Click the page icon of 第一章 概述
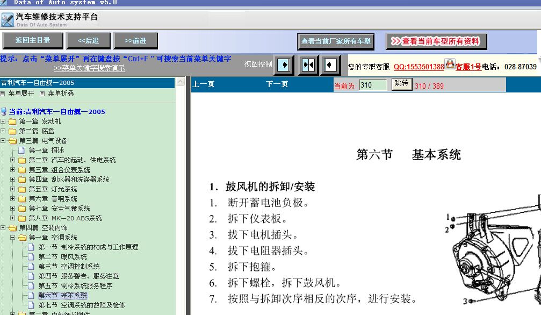The image size is (541, 315). point(21,151)
